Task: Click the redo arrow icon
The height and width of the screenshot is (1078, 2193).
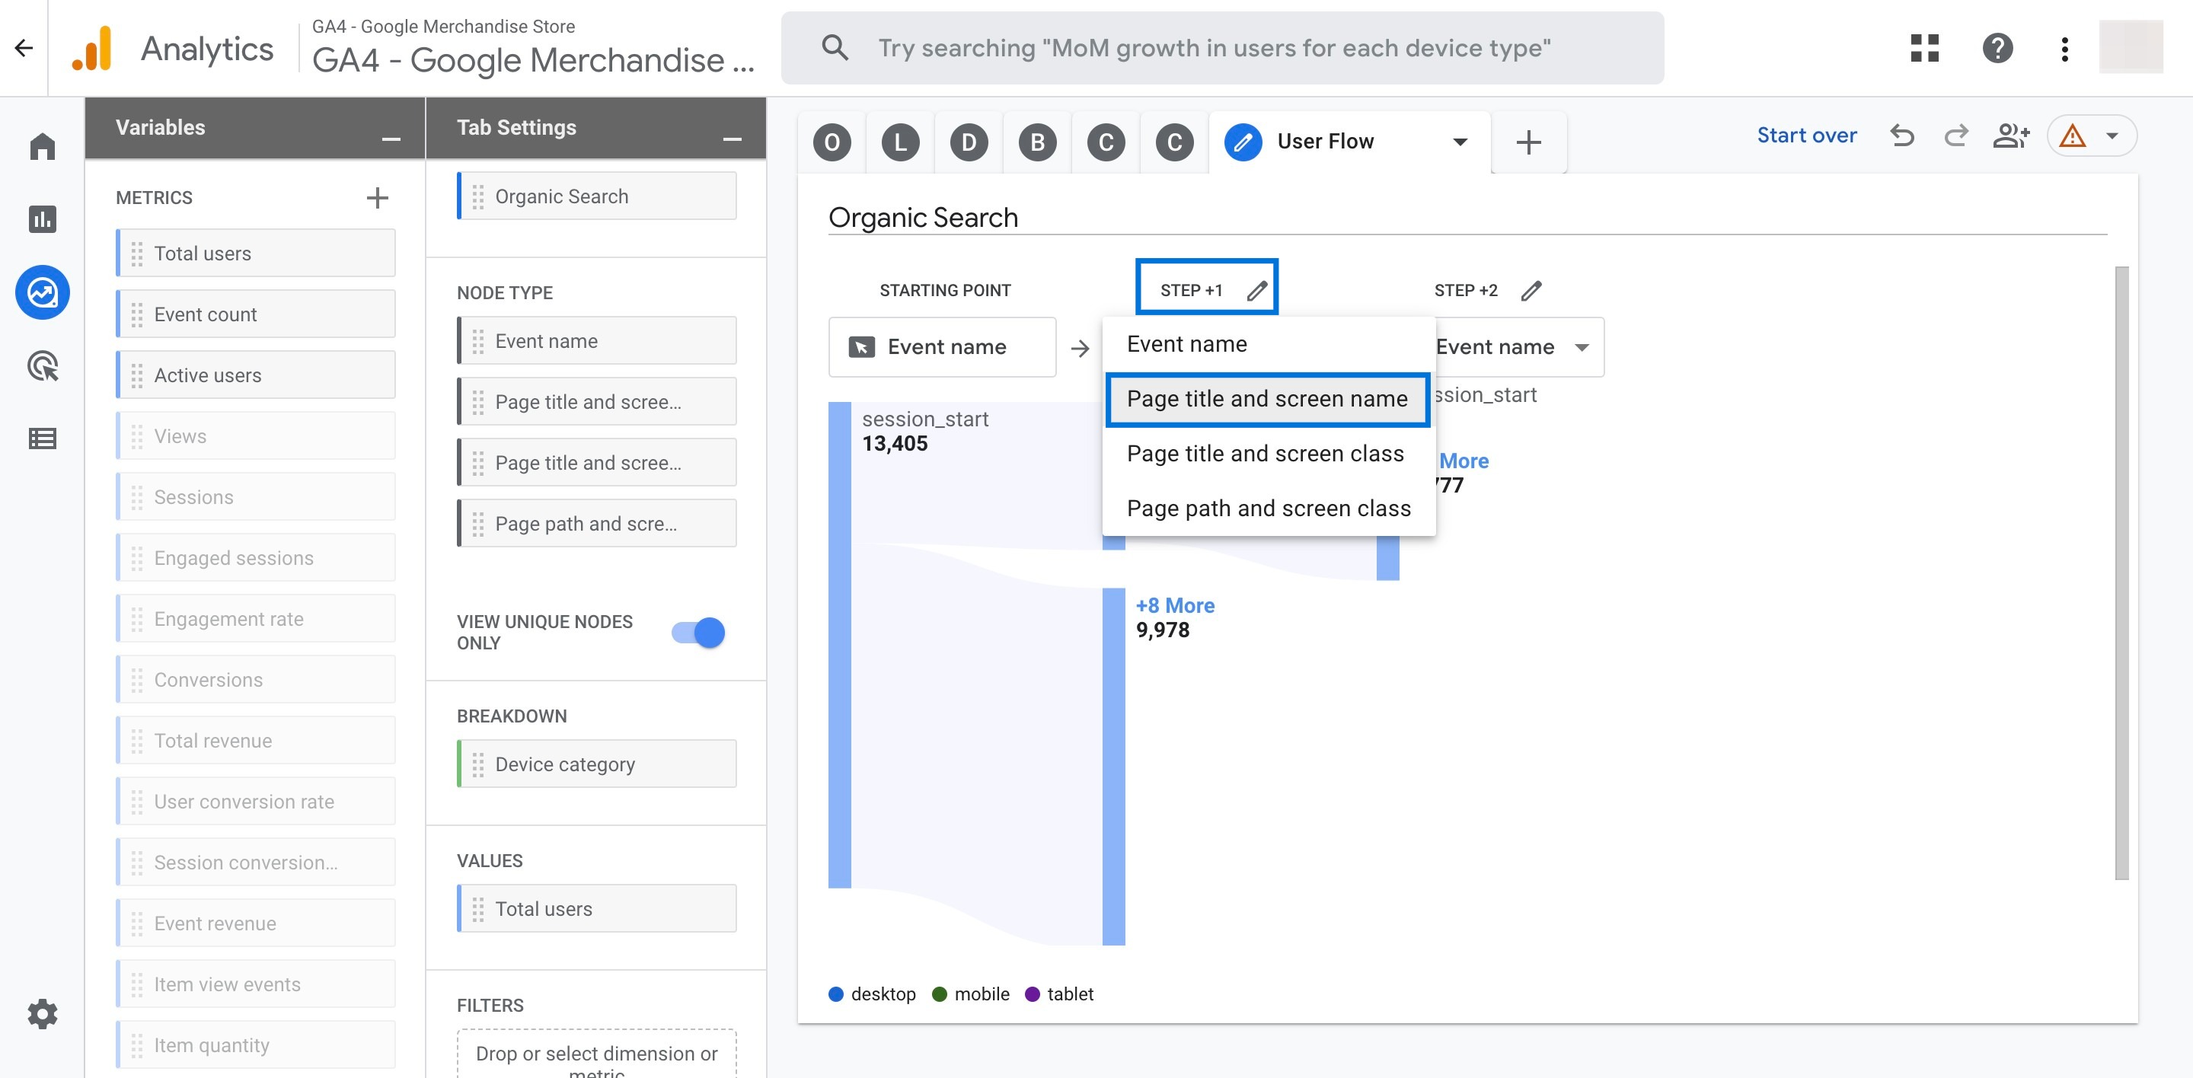Action: [1954, 136]
